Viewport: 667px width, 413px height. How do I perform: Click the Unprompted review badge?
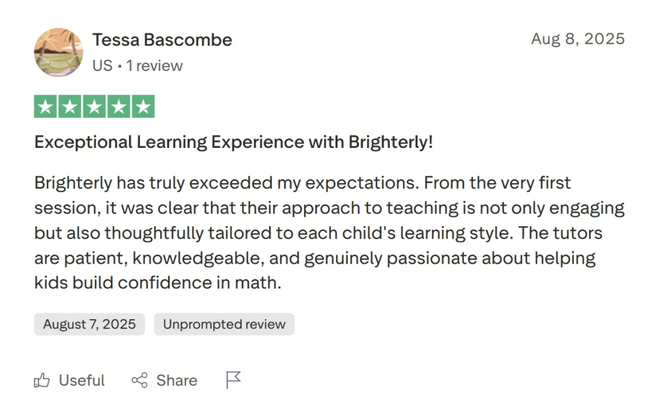[224, 324]
